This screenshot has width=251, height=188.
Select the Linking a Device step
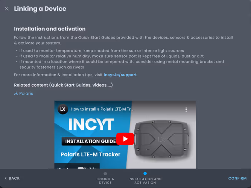pyautogui.click(x=105, y=178)
